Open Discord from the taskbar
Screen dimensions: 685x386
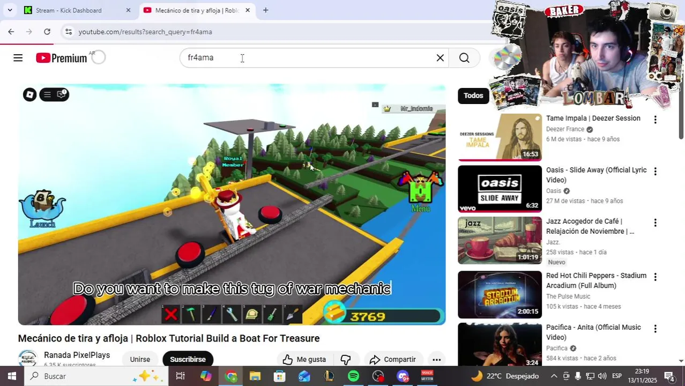pyautogui.click(x=403, y=376)
